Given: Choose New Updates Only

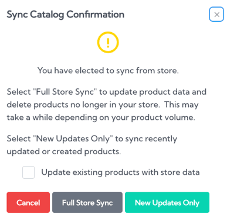Looking at the screenshot, I should [x=167, y=202].
